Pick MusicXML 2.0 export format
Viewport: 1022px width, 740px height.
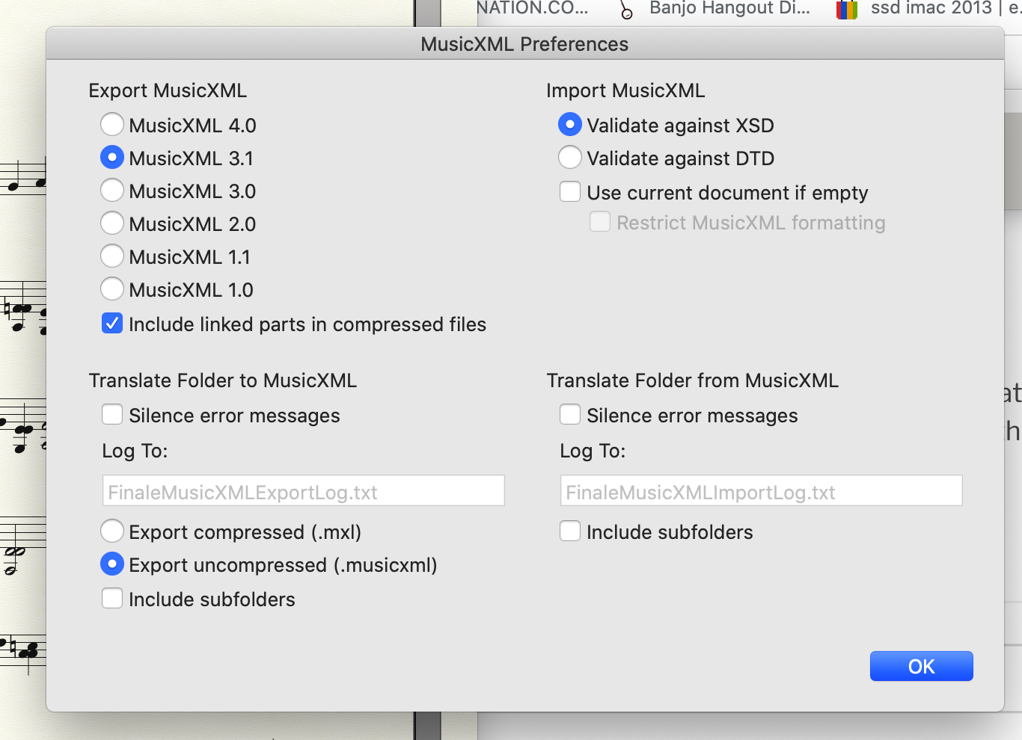tap(112, 223)
